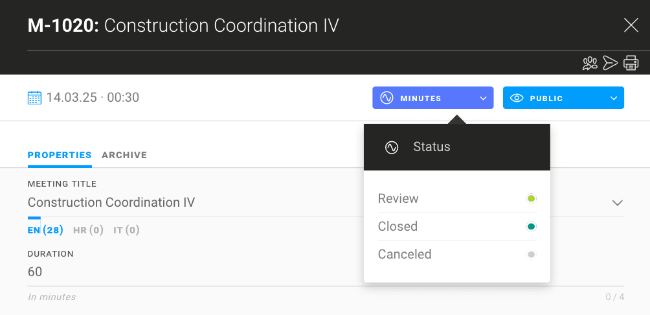The height and width of the screenshot is (315, 650).
Task: Open the Minutes status dropdown
Action: tap(432, 99)
